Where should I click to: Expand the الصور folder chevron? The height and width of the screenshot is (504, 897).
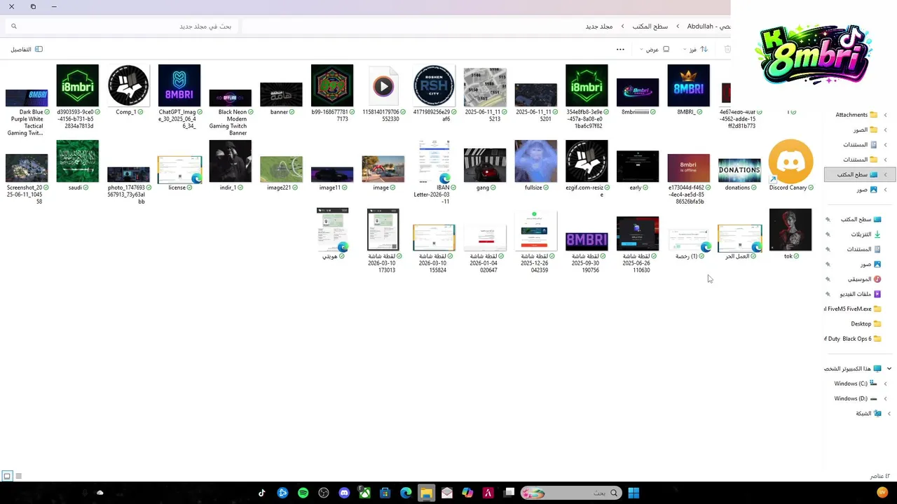(x=885, y=130)
